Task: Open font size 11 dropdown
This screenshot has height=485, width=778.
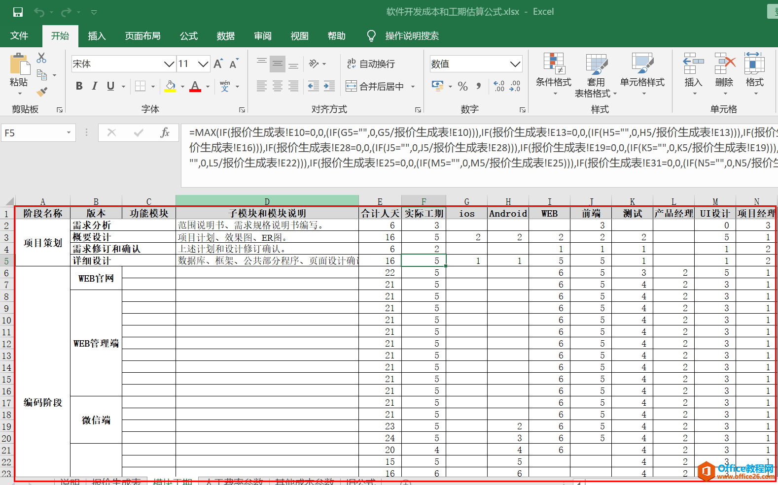Action: (x=203, y=64)
